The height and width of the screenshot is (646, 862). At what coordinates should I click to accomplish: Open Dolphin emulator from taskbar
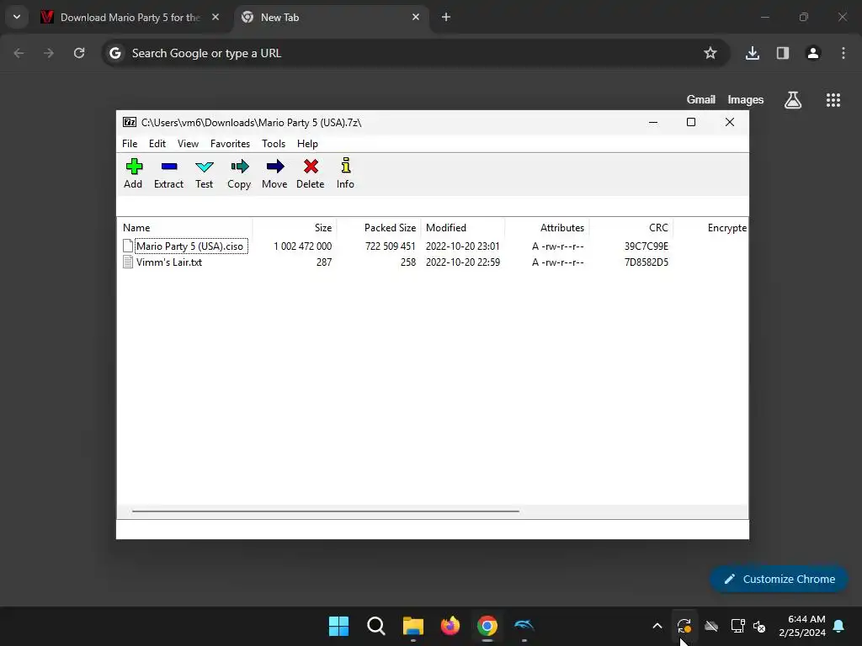(x=524, y=626)
